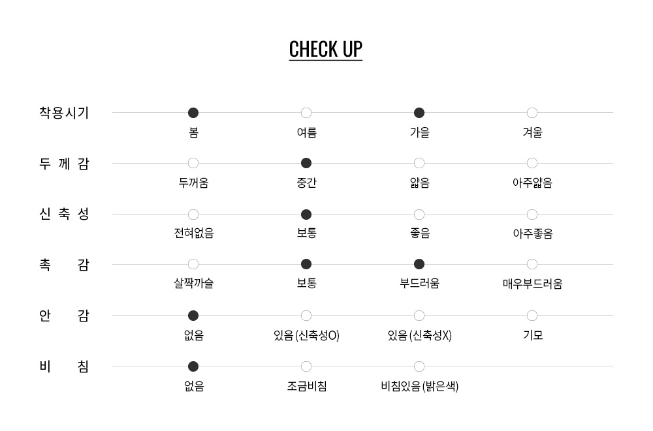Select the 기모 lining dot
This screenshot has width=653, height=431.
point(532,316)
